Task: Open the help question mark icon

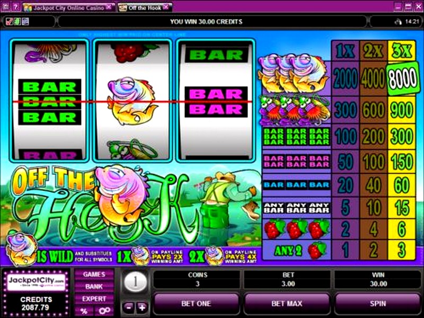Action: [16, 7]
